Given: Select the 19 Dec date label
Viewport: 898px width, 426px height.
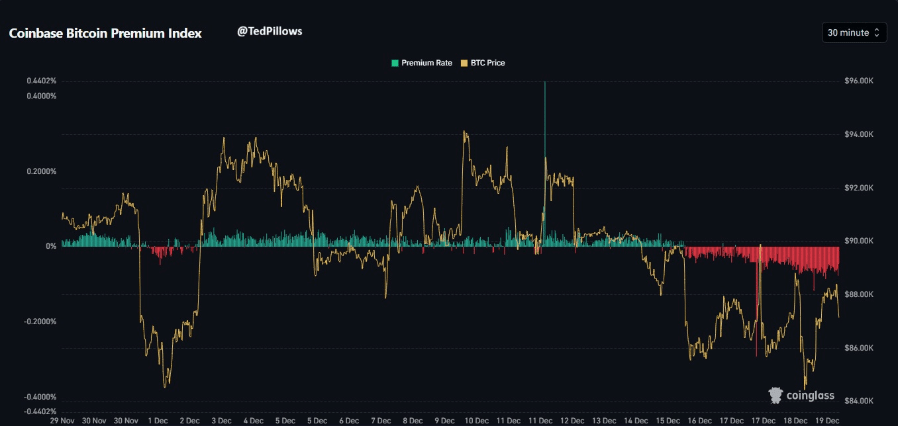Looking at the screenshot, I should pyautogui.click(x=828, y=420).
